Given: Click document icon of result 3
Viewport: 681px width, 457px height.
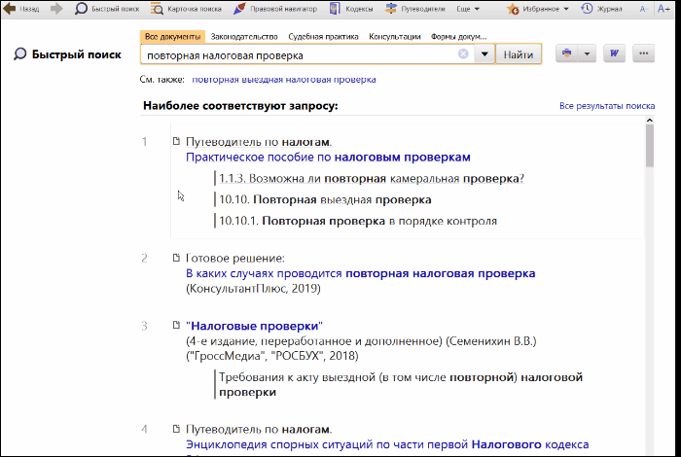Looking at the screenshot, I should pyautogui.click(x=176, y=325).
